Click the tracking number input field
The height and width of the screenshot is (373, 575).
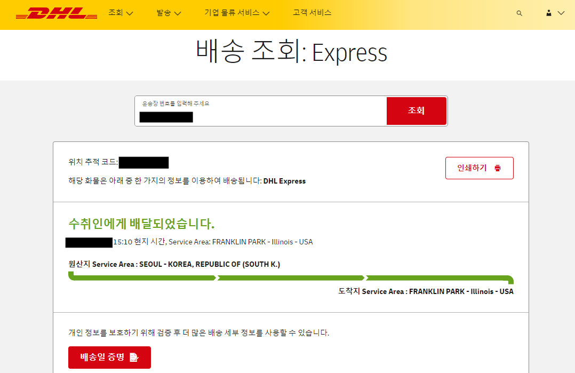pos(261,111)
